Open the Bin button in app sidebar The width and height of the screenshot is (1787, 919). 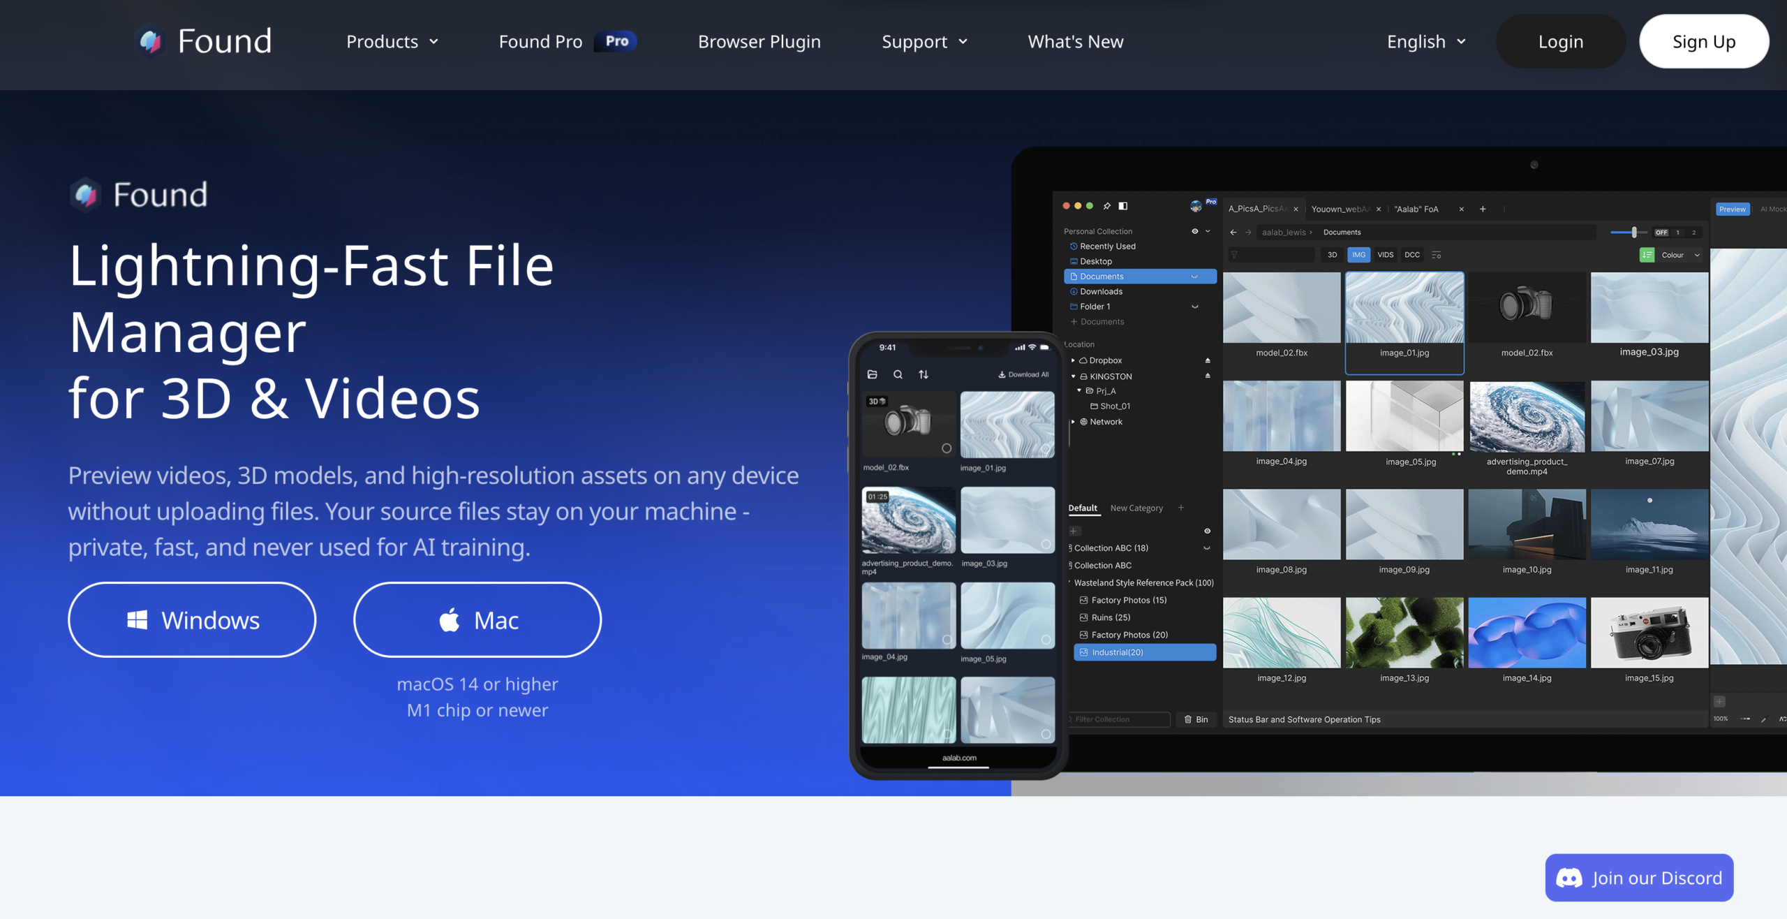tap(1196, 719)
